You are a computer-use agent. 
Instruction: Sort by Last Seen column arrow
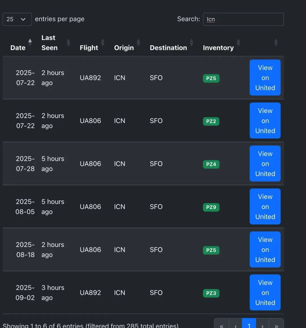click(x=68, y=42)
